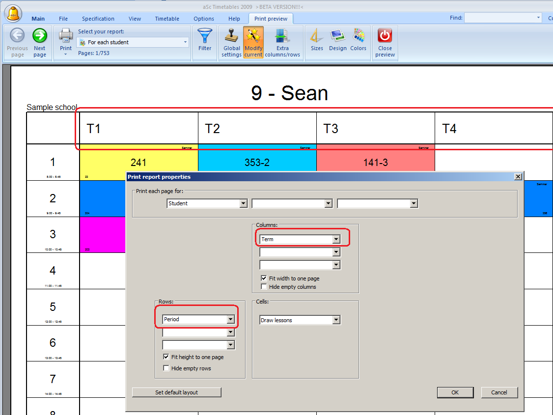Click the Find search field
This screenshot has width=553, height=415.
[500, 18]
